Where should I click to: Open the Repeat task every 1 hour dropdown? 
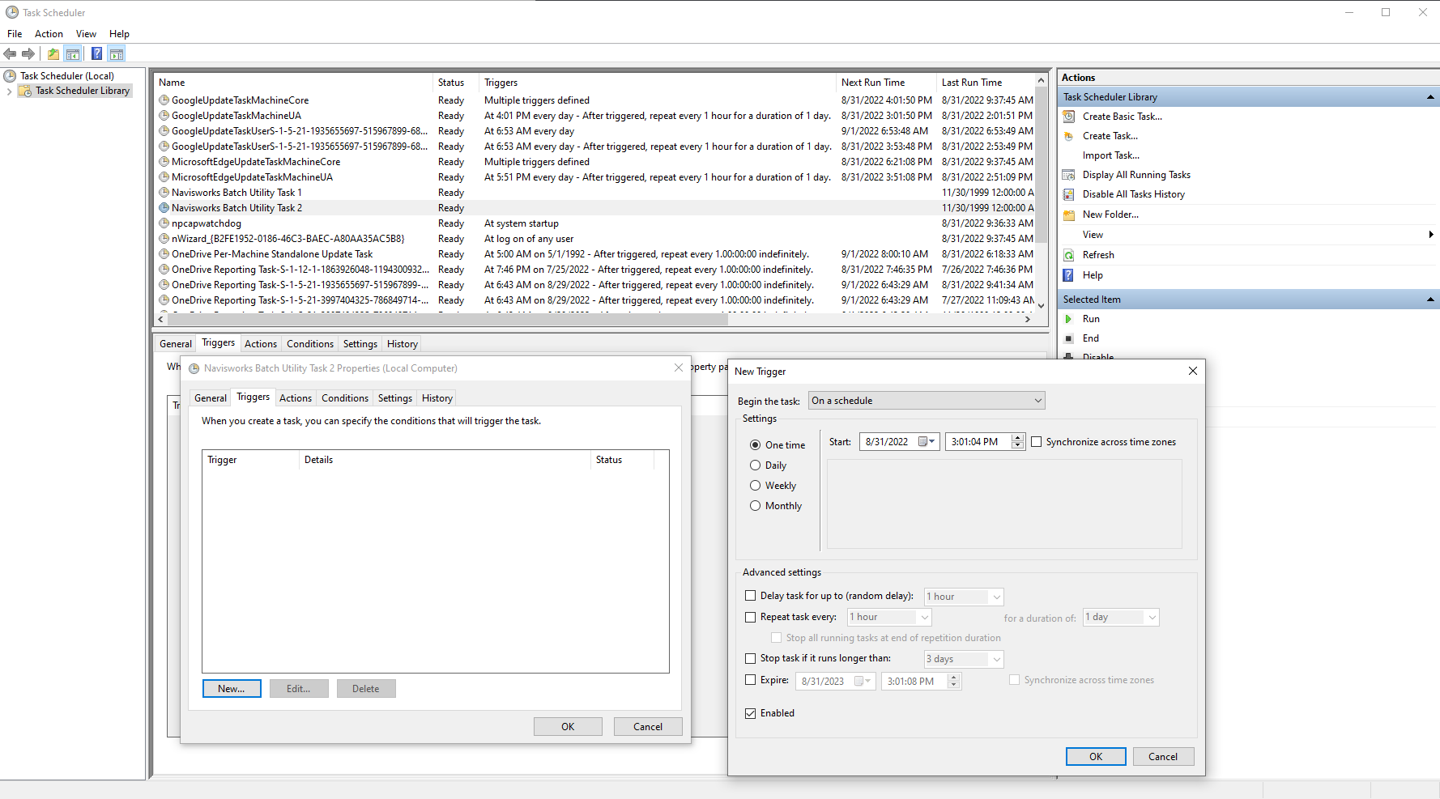[889, 617]
